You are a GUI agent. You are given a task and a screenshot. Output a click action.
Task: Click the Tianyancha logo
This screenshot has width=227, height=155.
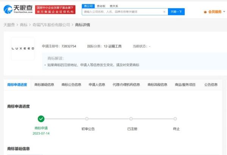(x=18, y=9)
